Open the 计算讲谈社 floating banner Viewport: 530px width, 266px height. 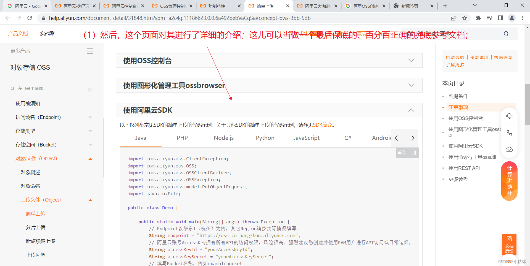[x=509, y=181]
